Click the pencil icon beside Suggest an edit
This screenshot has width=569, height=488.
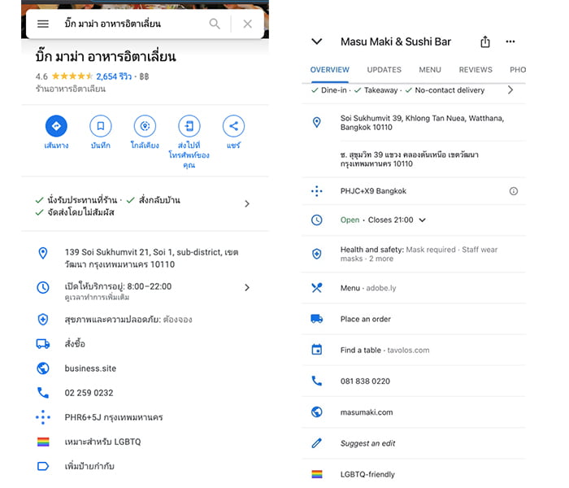point(317,443)
